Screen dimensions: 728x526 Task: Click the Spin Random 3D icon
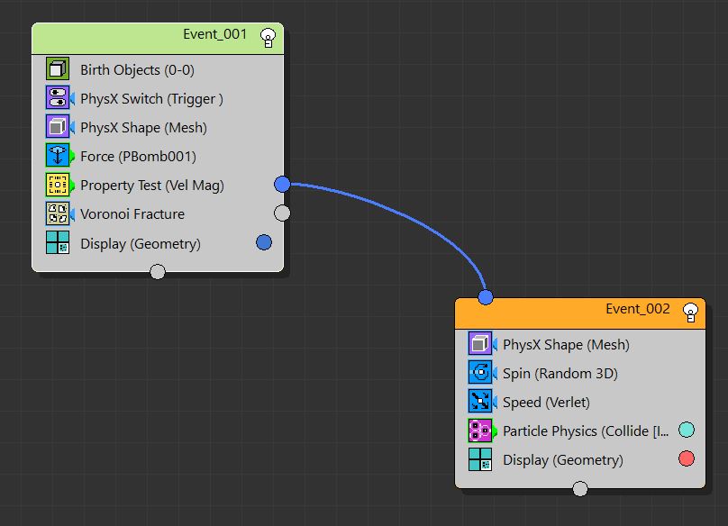click(480, 373)
